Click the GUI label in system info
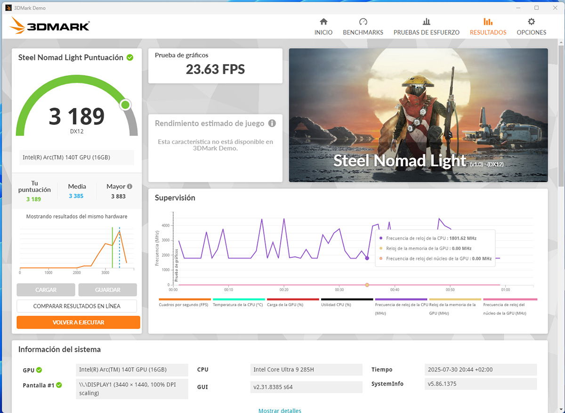The width and height of the screenshot is (565, 413). [202, 387]
